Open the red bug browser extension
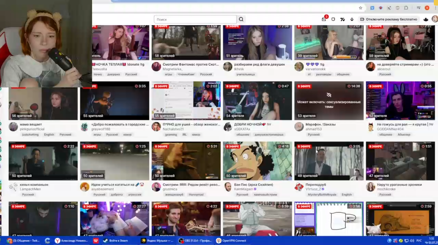The height and width of the screenshot is (245, 438). (381, 8)
